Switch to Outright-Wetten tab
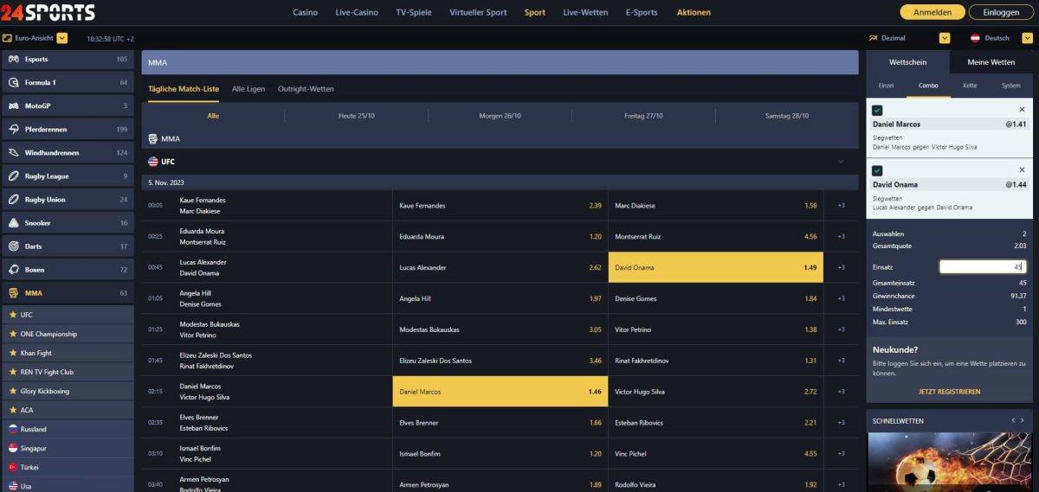 pyautogui.click(x=306, y=89)
